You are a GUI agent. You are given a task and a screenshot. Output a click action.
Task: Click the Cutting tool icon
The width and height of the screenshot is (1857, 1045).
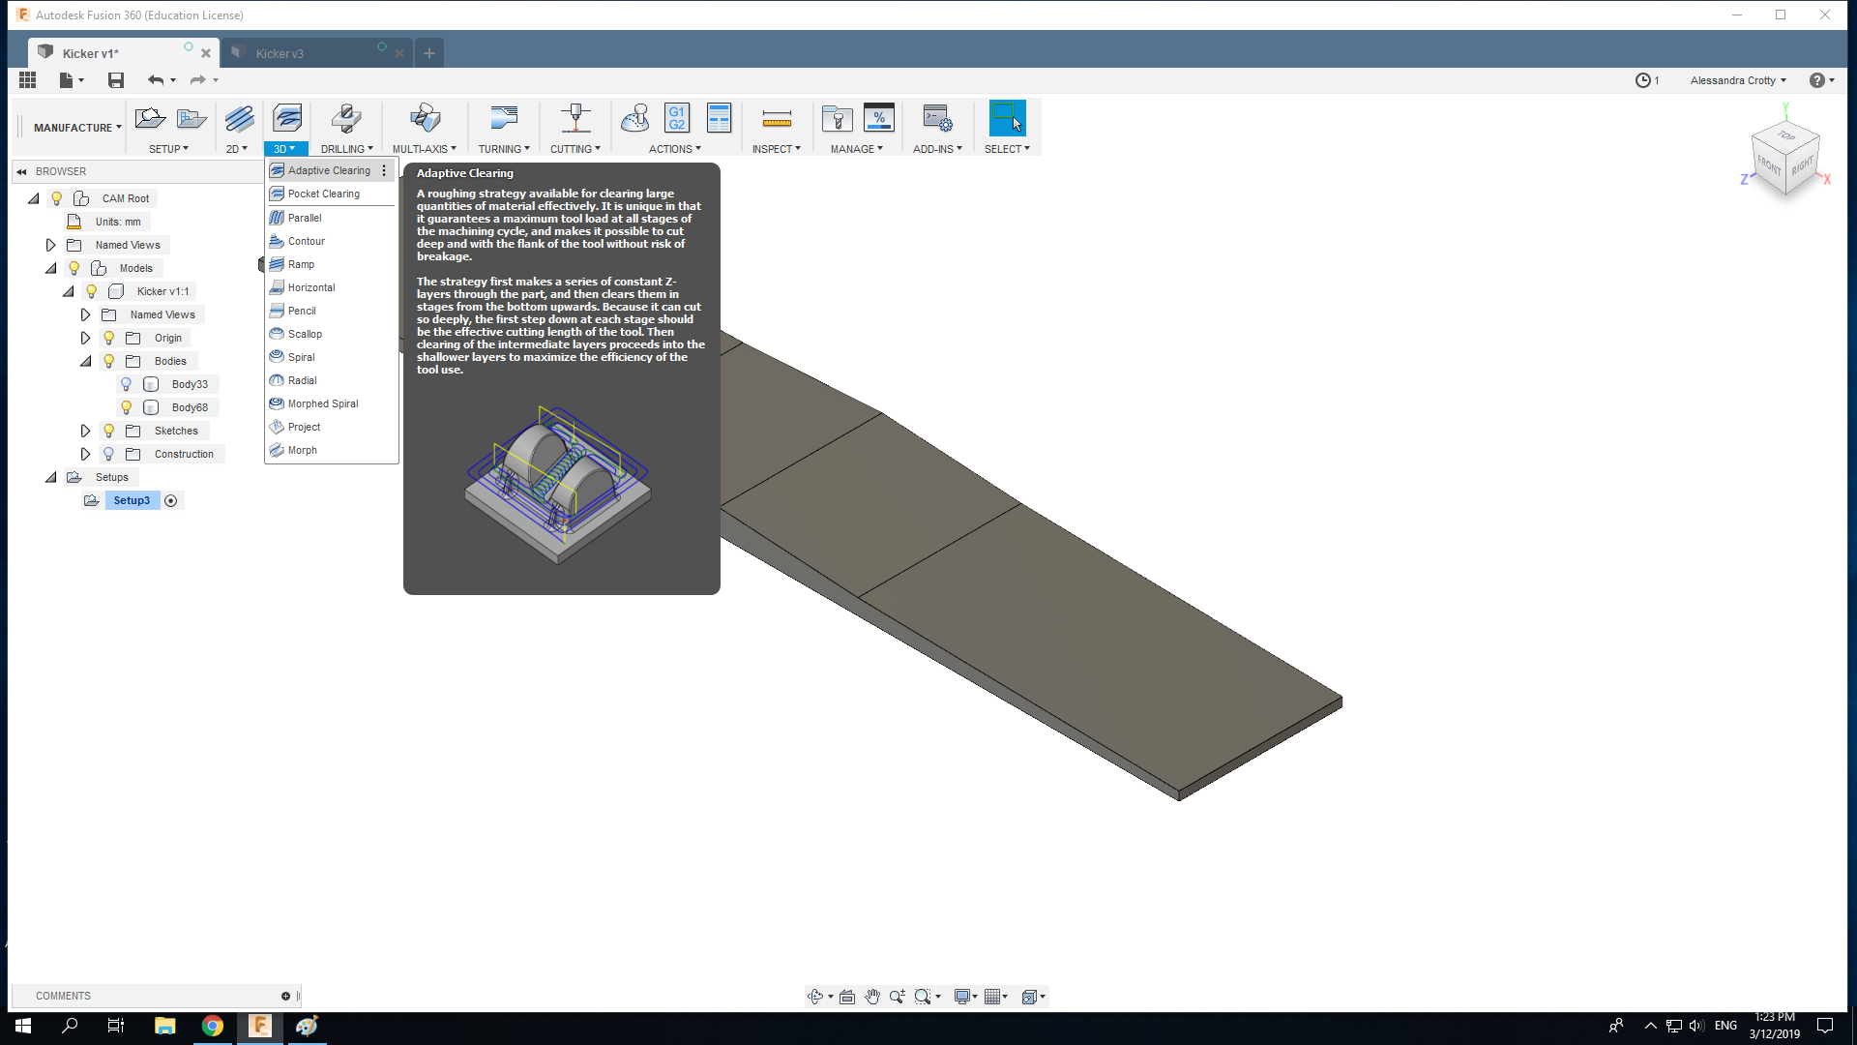click(575, 119)
